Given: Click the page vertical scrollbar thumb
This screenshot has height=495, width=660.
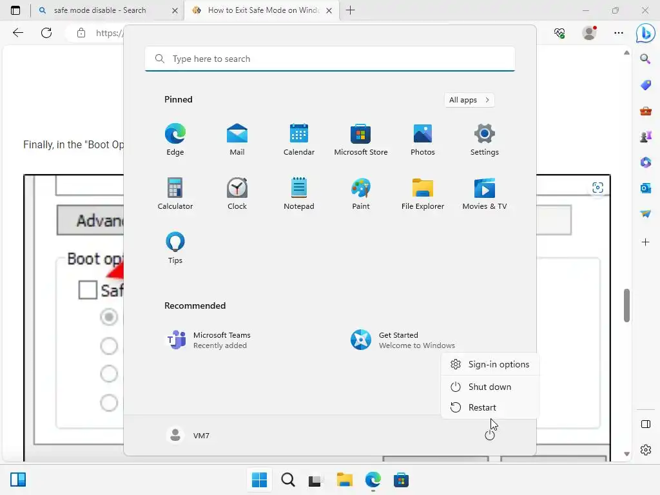Looking at the screenshot, I should pos(626,305).
